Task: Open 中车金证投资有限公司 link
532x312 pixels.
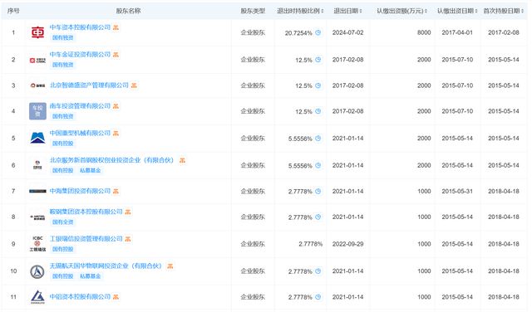Action: 80,55
